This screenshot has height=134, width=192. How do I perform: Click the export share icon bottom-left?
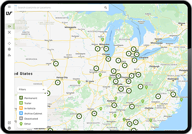click(x=9, y=123)
